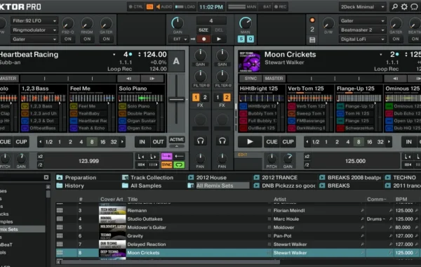Play deck B Moon Crickets
The width and height of the screenshot is (421, 267).
point(250,142)
